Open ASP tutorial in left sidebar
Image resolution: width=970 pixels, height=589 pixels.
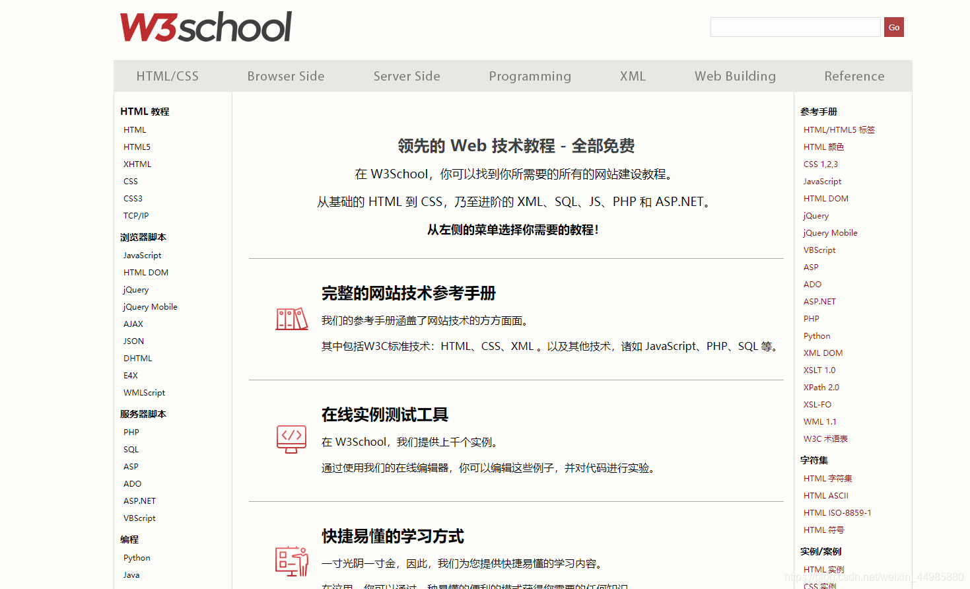[x=131, y=467]
